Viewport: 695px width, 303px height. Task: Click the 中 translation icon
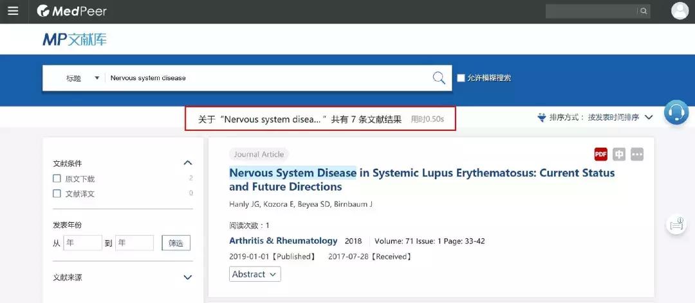tap(619, 154)
